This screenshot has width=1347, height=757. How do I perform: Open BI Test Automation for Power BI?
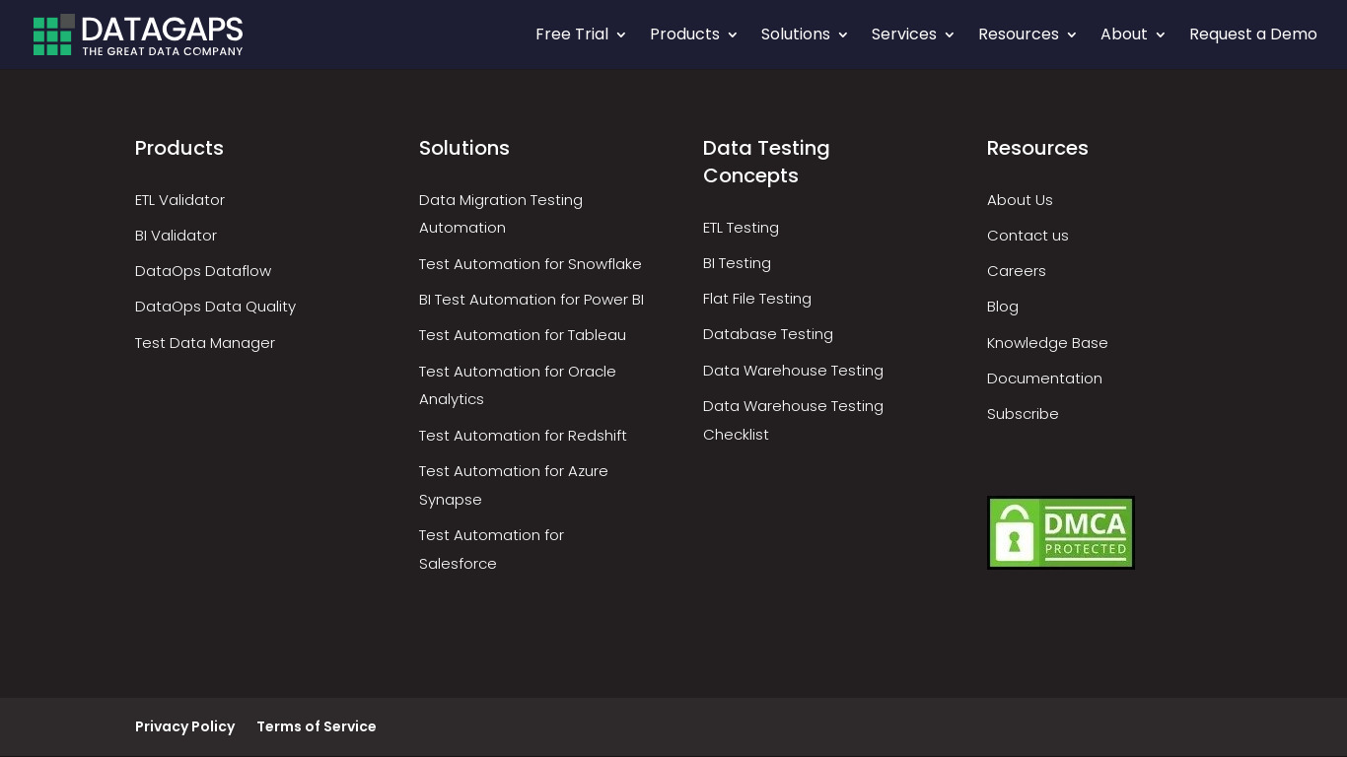[532, 300]
